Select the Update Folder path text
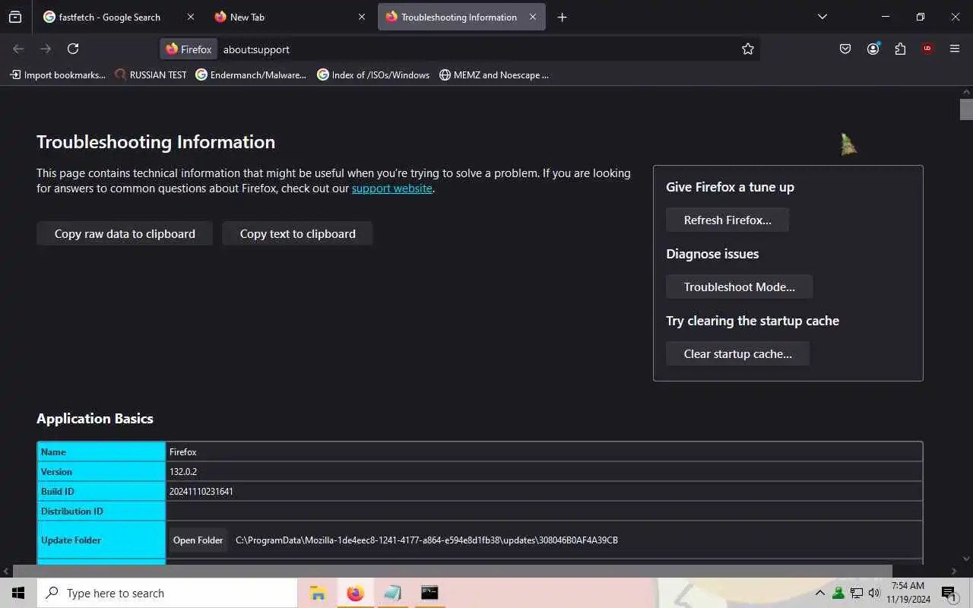The width and height of the screenshot is (973, 608). [426, 540]
